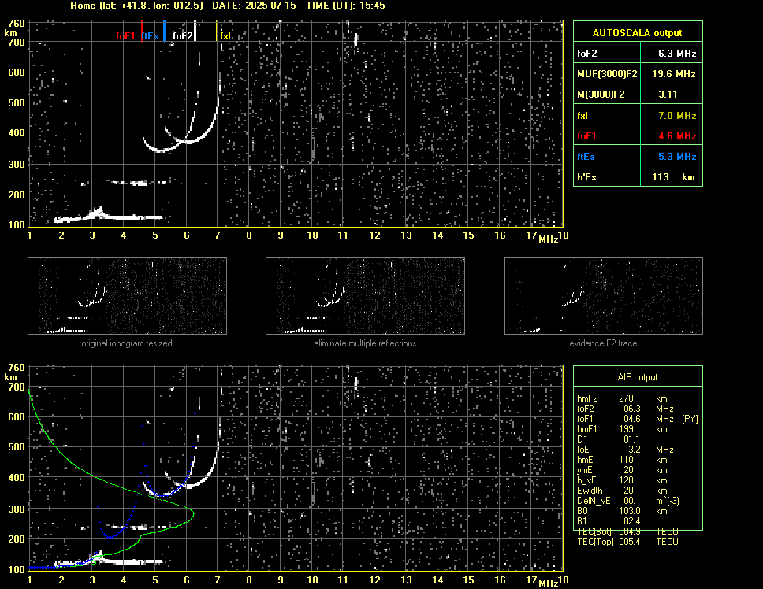Click the caption "eliminate multiple reflections"
The height and width of the screenshot is (589, 763).
point(365,343)
